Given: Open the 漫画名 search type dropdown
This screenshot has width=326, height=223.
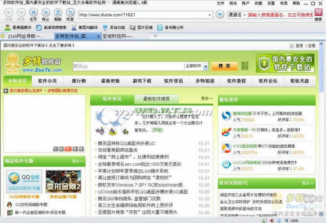Looking at the screenshot, I should [x=244, y=15].
